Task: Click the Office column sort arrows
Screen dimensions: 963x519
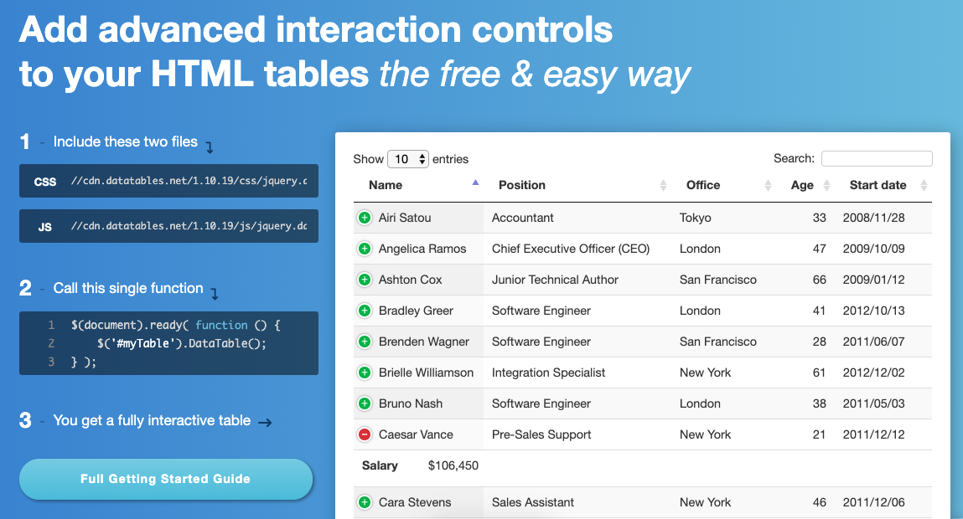Action: click(x=767, y=185)
